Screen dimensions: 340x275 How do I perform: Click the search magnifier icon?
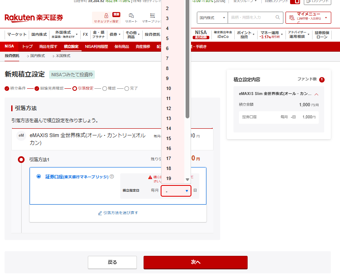278,17
